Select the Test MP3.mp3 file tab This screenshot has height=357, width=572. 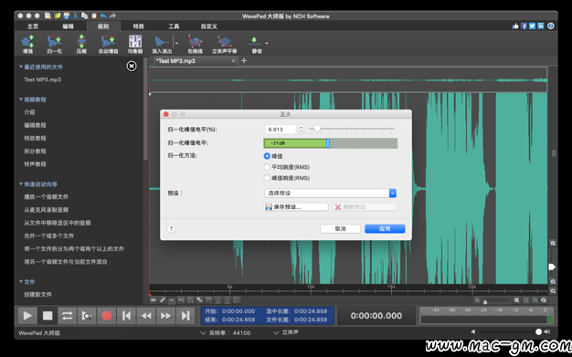click(x=196, y=61)
